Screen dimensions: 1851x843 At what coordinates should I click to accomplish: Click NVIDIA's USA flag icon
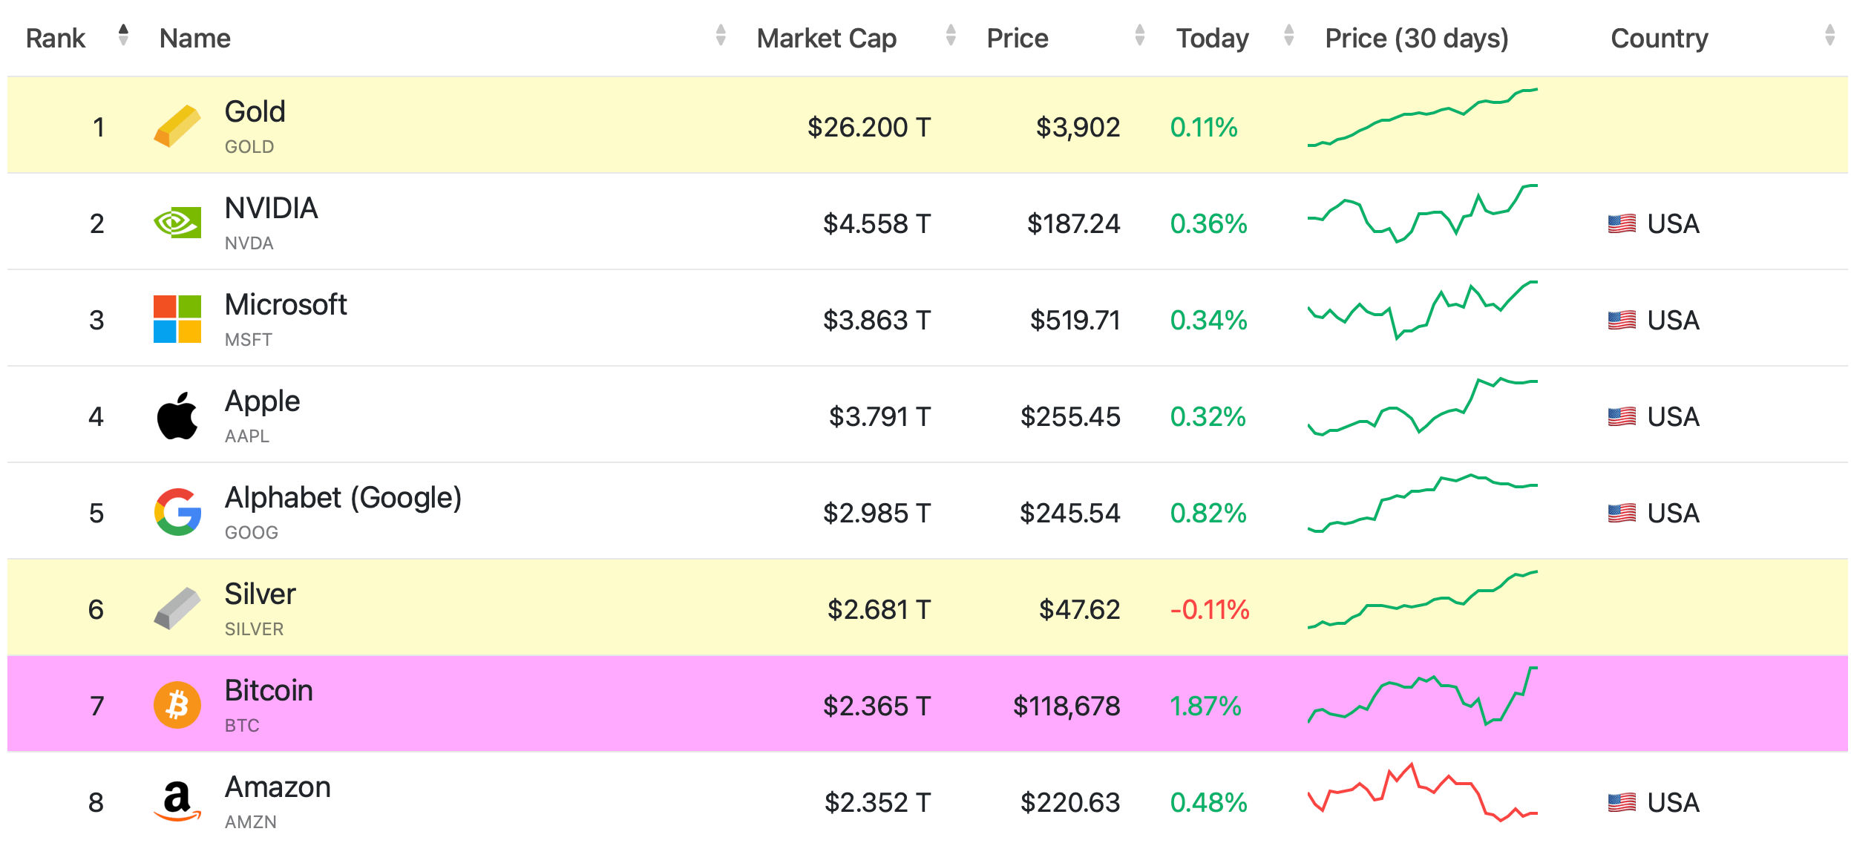[1622, 223]
